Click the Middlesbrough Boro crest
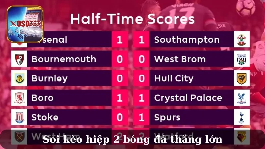The width and height of the screenshot is (265, 149). coord(20,98)
